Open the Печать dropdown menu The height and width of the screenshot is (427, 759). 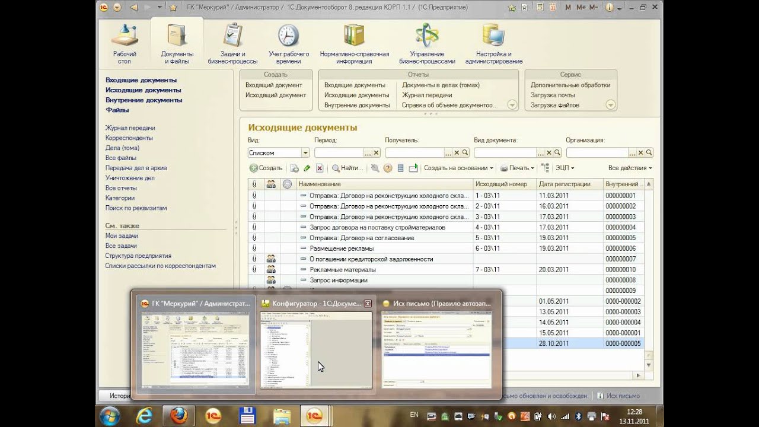coord(517,168)
